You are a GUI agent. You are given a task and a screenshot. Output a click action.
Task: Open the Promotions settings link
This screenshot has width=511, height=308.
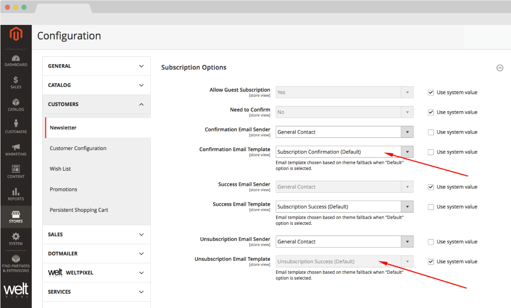tap(63, 189)
